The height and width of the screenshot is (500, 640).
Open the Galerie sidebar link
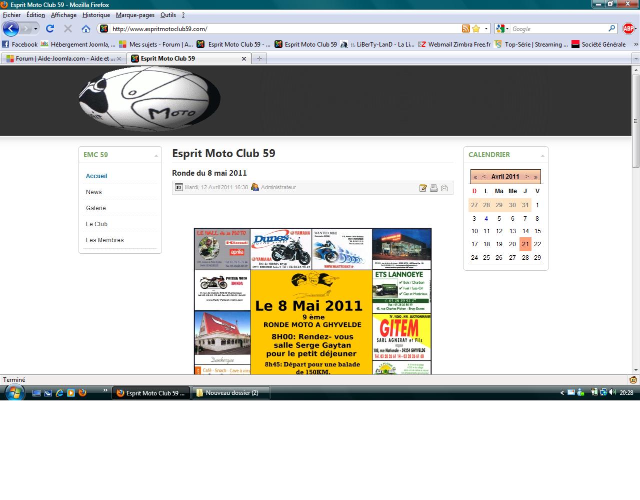[96, 208]
